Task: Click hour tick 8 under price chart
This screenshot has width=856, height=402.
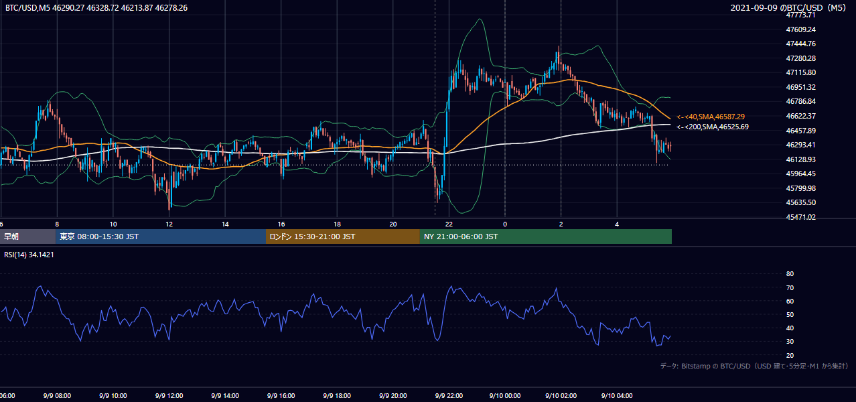Action: [x=57, y=224]
